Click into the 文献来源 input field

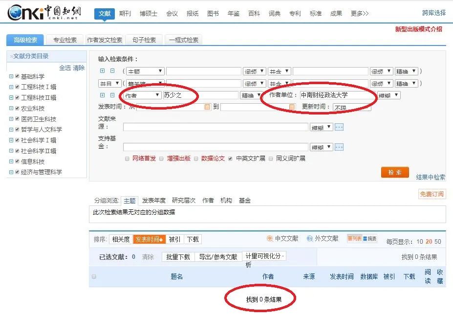point(216,127)
